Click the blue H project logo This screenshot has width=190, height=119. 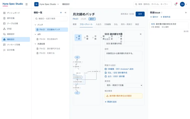click(36, 4)
